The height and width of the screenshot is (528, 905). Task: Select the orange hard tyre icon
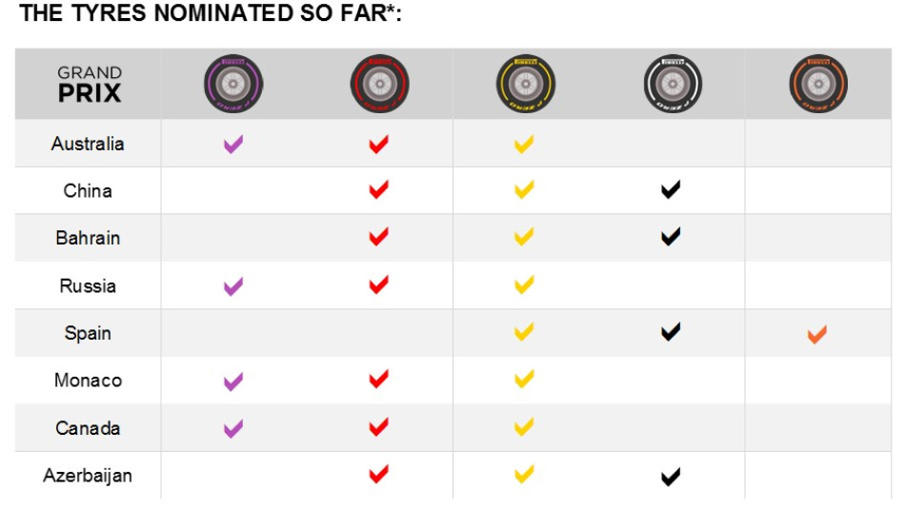point(817,84)
